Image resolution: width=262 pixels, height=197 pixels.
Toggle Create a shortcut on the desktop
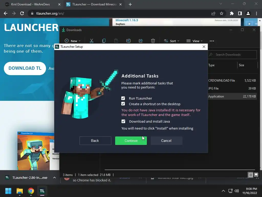123,104
